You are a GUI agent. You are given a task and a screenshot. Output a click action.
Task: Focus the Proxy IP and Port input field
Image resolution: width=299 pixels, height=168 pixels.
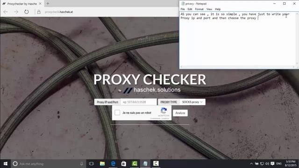(x=139, y=102)
